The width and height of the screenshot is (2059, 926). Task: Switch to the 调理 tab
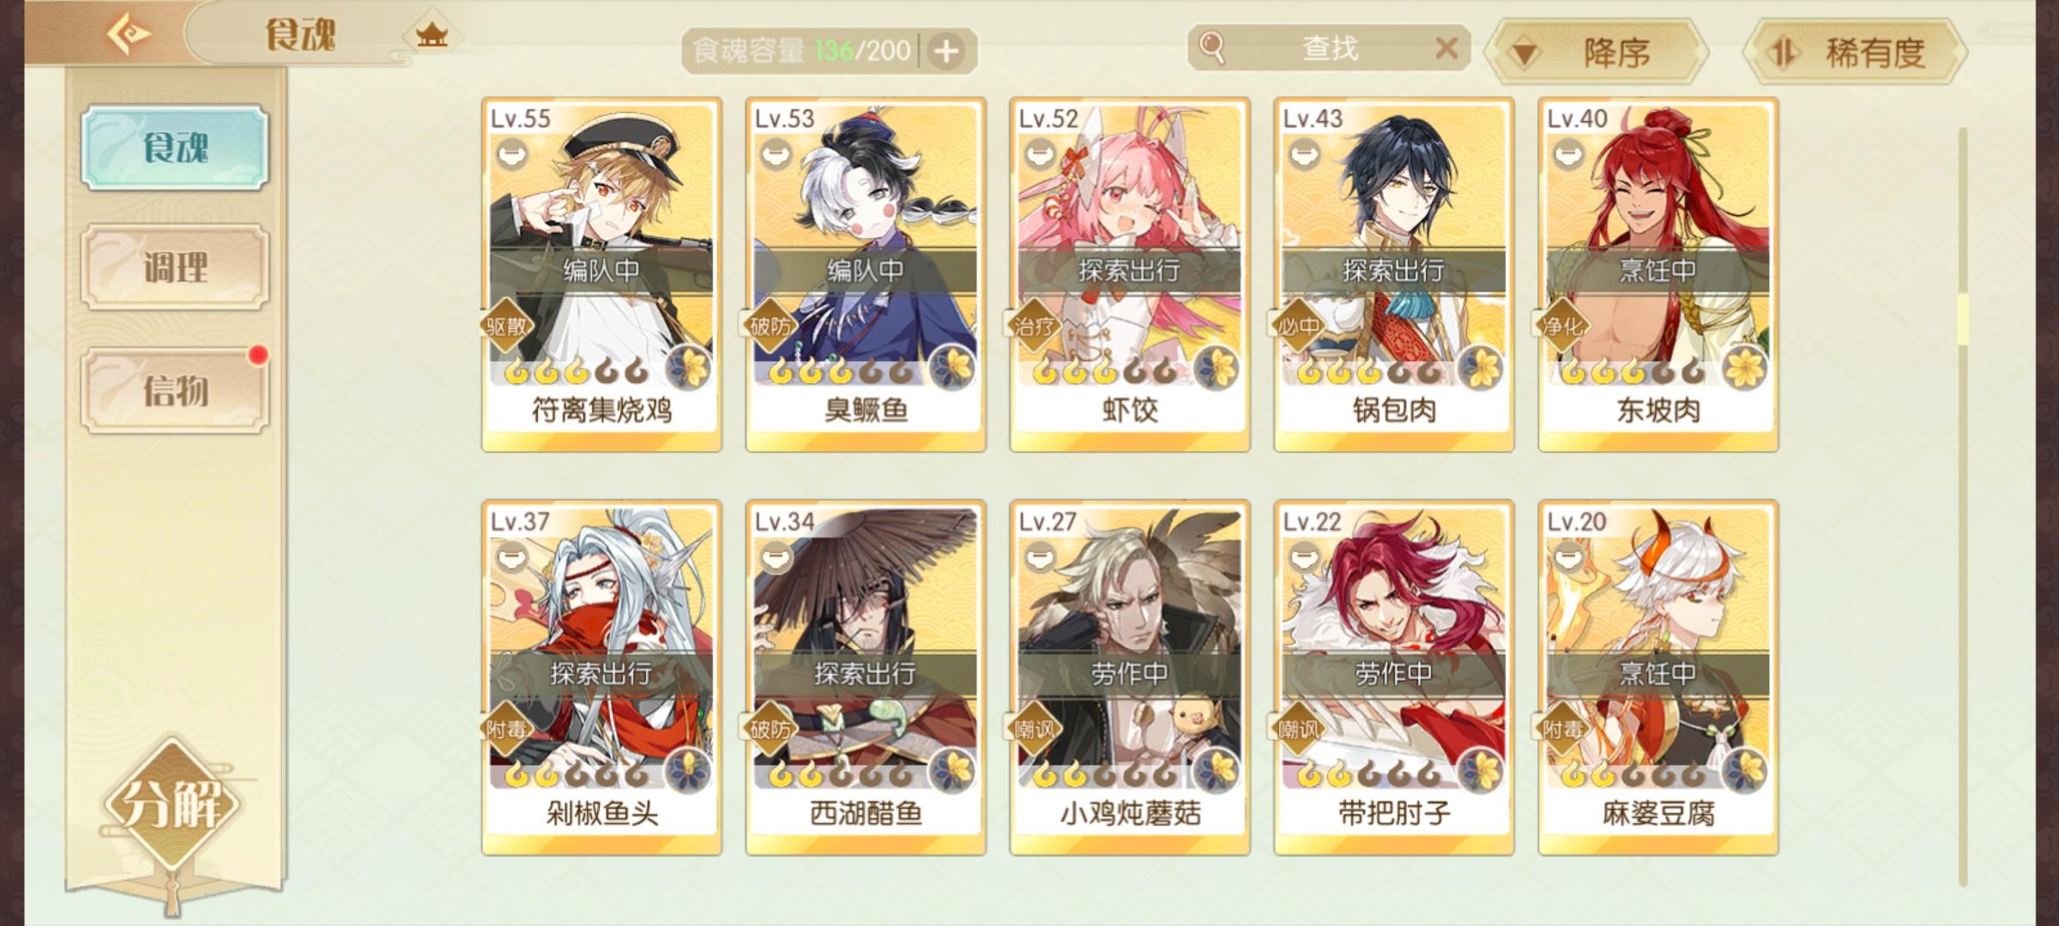pyautogui.click(x=175, y=267)
